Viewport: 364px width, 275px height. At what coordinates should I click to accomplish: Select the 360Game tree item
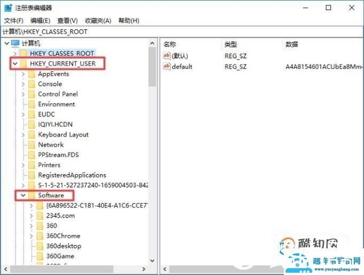pyautogui.click(x=60, y=256)
